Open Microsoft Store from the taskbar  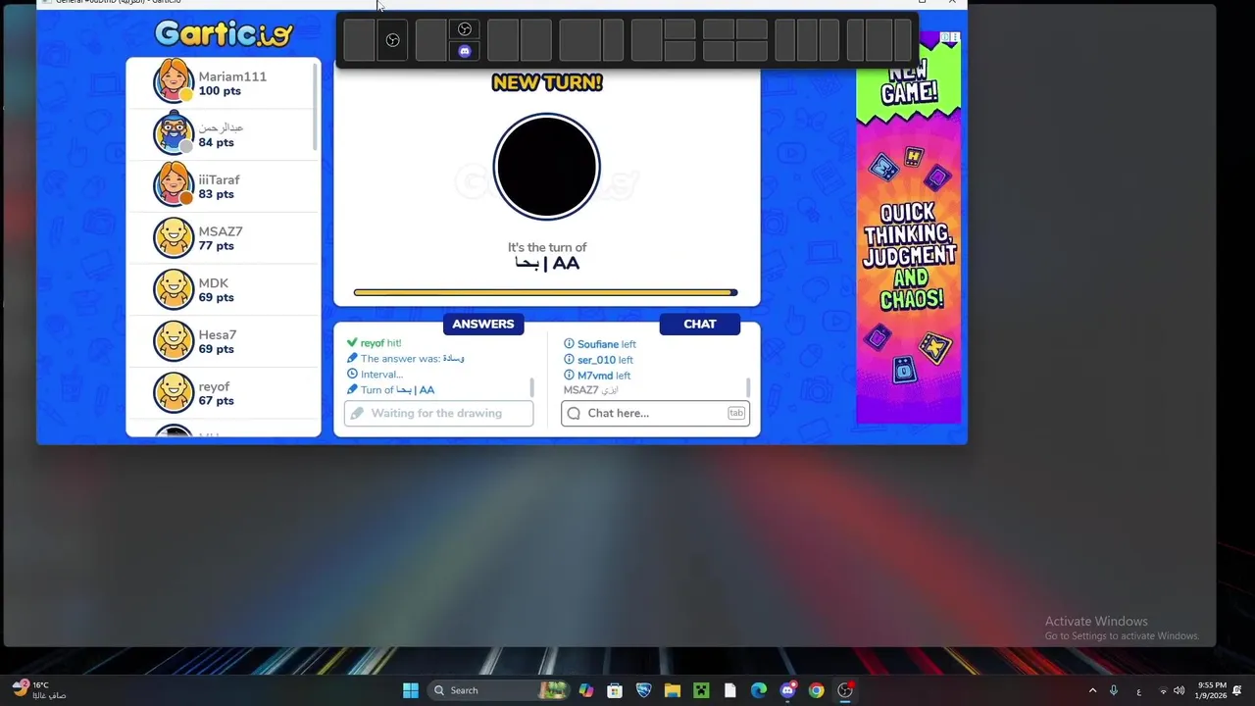point(615,690)
